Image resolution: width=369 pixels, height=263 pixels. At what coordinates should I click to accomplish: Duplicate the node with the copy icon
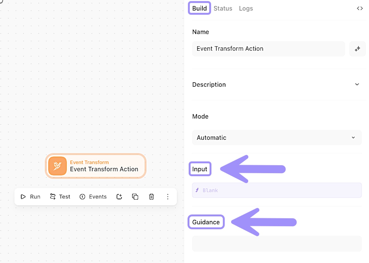pyautogui.click(x=135, y=197)
